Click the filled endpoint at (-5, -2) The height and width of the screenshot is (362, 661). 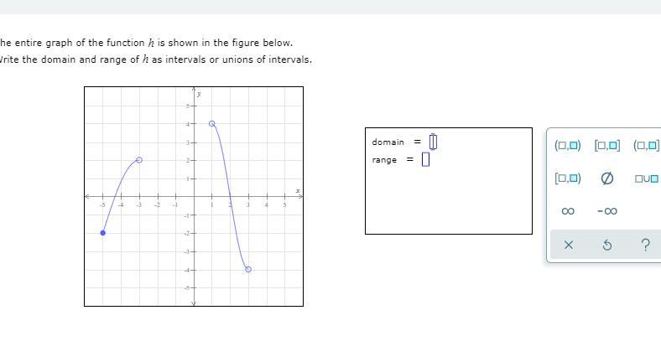coord(103,233)
